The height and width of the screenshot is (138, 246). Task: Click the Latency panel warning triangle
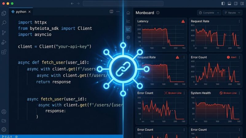(x=183, y=21)
